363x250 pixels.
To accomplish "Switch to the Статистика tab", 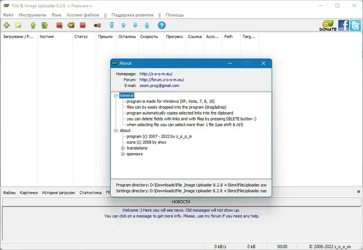I will 90,192.
